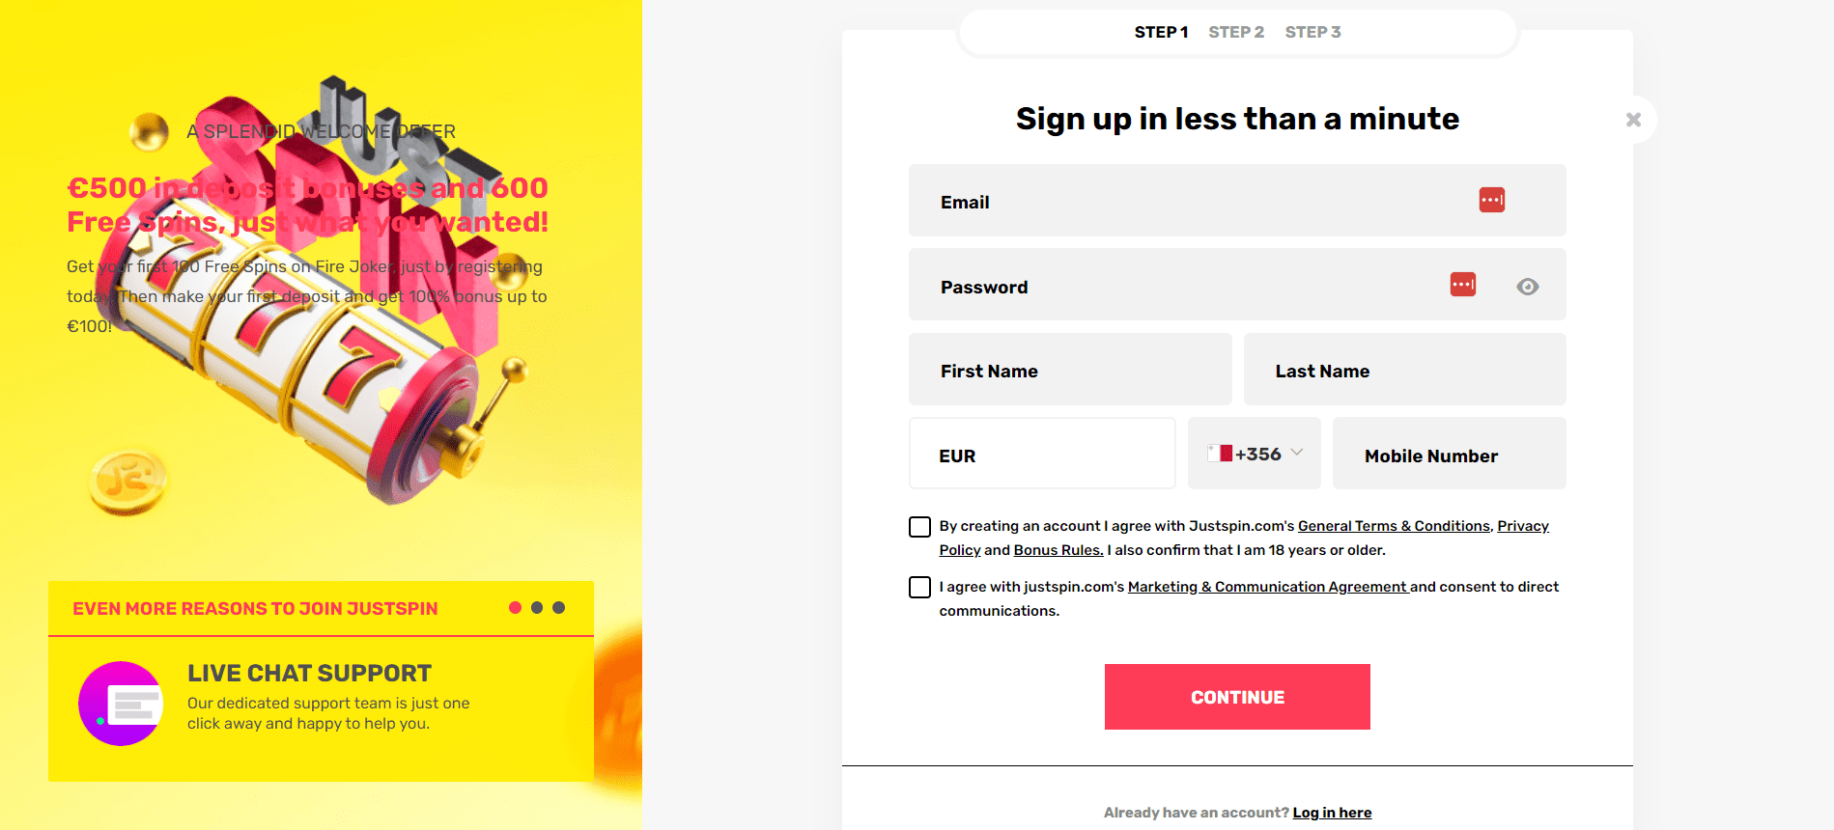Select the third carousel dot
1834x830 pixels.
558,608
